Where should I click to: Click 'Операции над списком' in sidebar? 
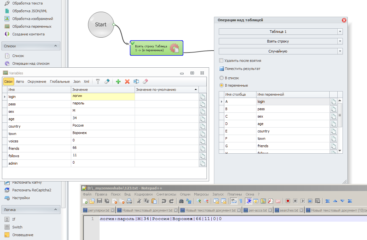tap(31, 63)
